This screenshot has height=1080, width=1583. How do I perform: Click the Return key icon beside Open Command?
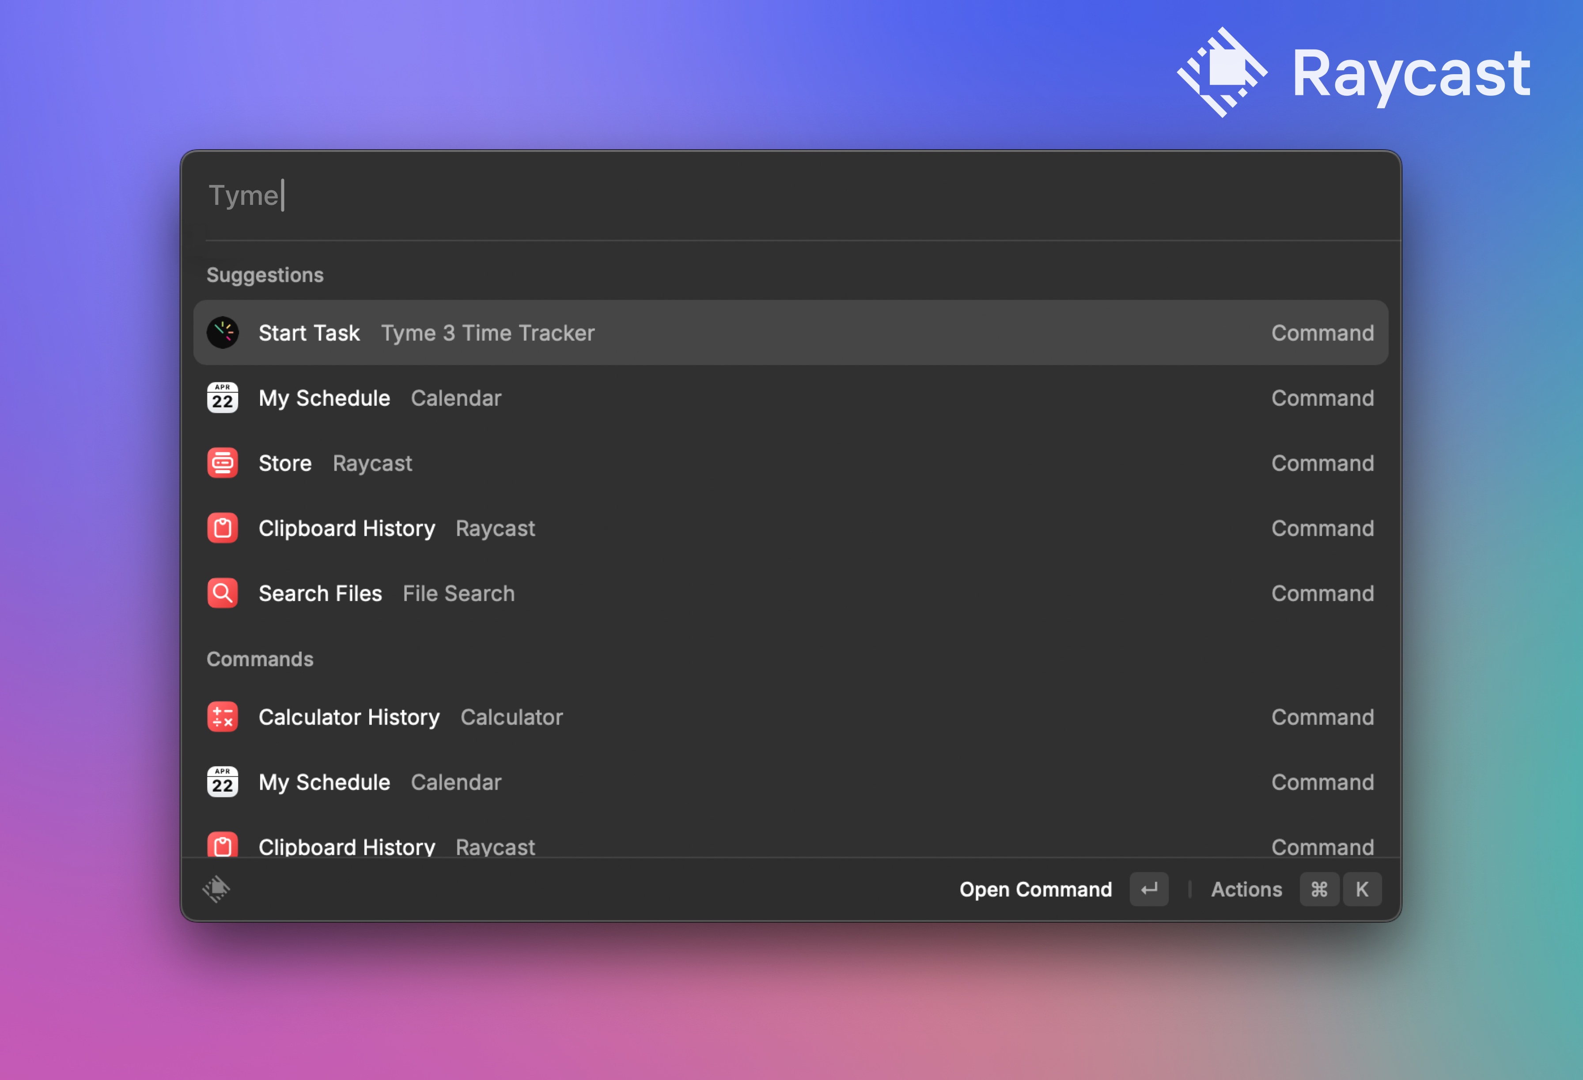tap(1149, 889)
